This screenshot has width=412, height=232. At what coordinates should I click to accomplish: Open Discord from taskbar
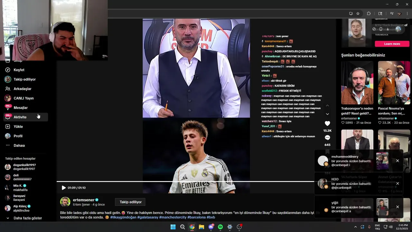(x=211, y=227)
